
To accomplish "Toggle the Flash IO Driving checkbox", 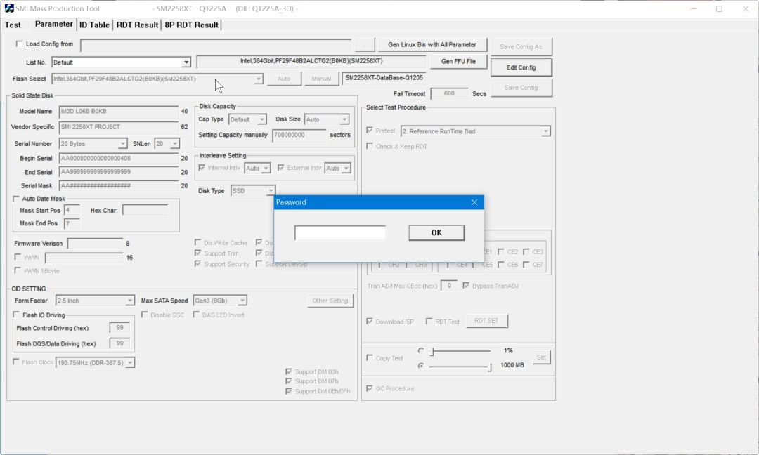I will [x=16, y=315].
